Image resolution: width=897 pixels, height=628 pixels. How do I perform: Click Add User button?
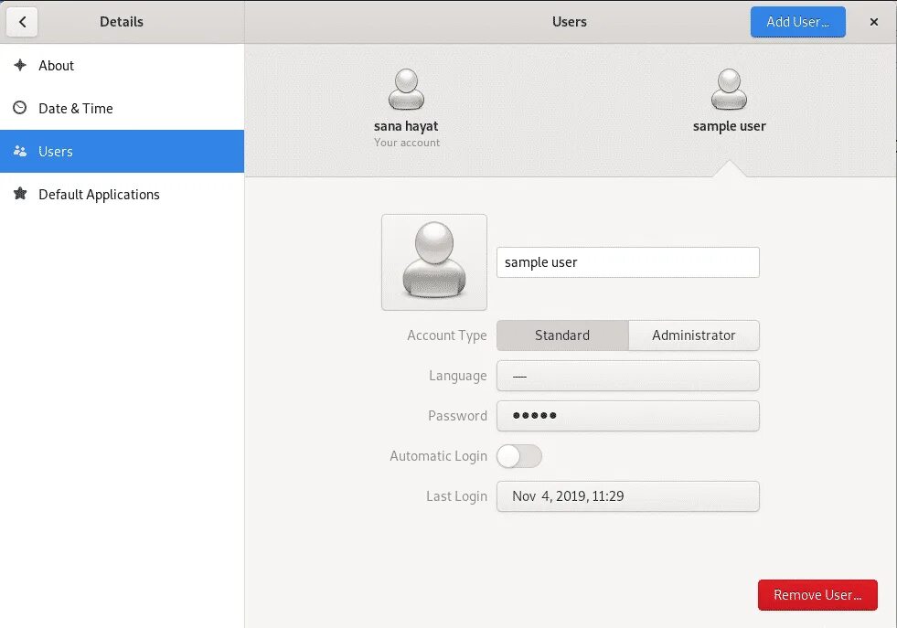tap(798, 22)
